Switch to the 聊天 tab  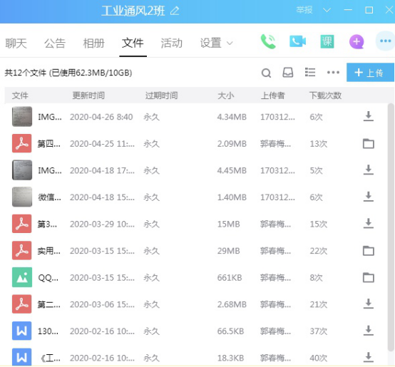[x=16, y=43]
